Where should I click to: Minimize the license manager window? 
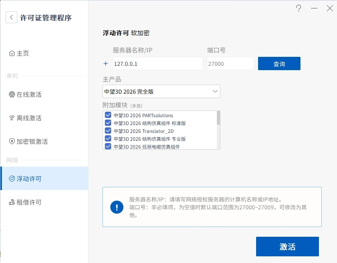click(314, 8)
